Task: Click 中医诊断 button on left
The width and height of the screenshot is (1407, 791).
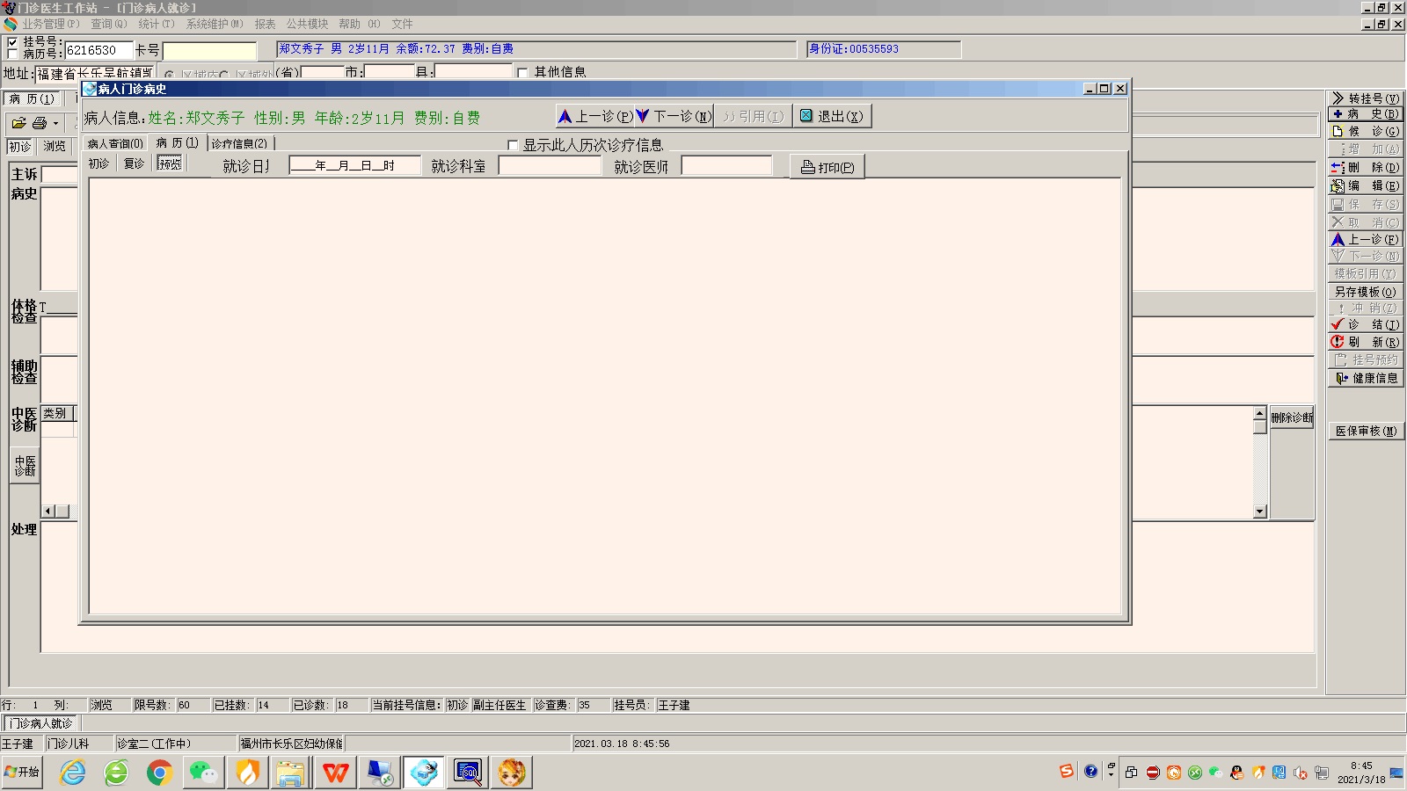Action: pos(25,466)
